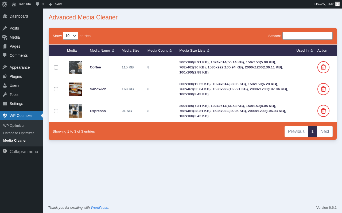Select the Espresso row checkbox

pyautogui.click(x=56, y=111)
